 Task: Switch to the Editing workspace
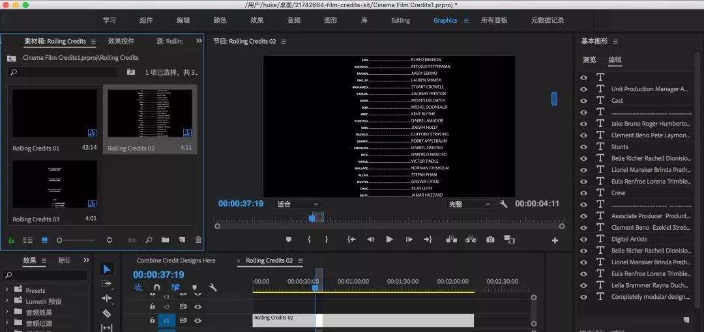point(400,20)
